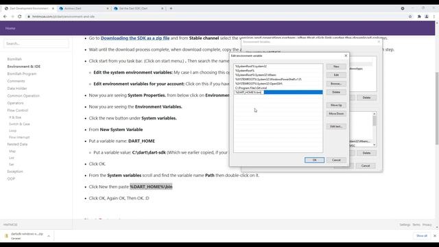Select the %SystemRoot%\system32 path entry
The height and width of the screenshot is (247, 439).
278,67
